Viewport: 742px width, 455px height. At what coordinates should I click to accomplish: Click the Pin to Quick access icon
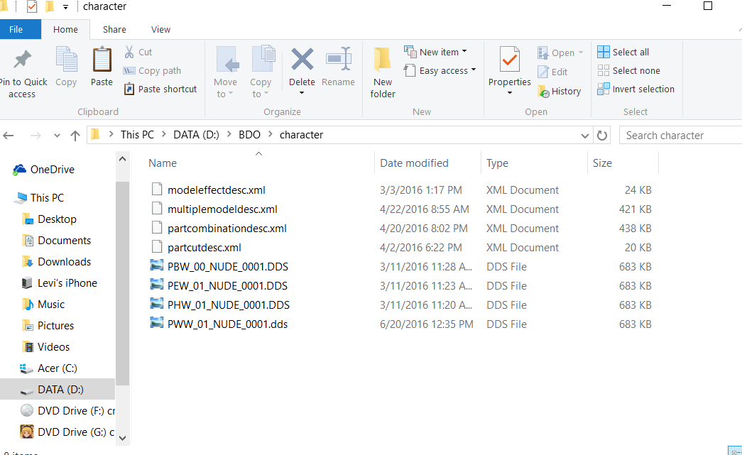(x=22, y=61)
